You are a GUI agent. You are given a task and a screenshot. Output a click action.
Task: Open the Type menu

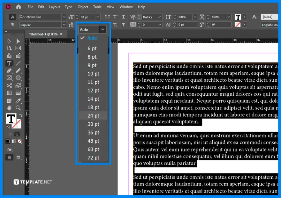[69, 7]
